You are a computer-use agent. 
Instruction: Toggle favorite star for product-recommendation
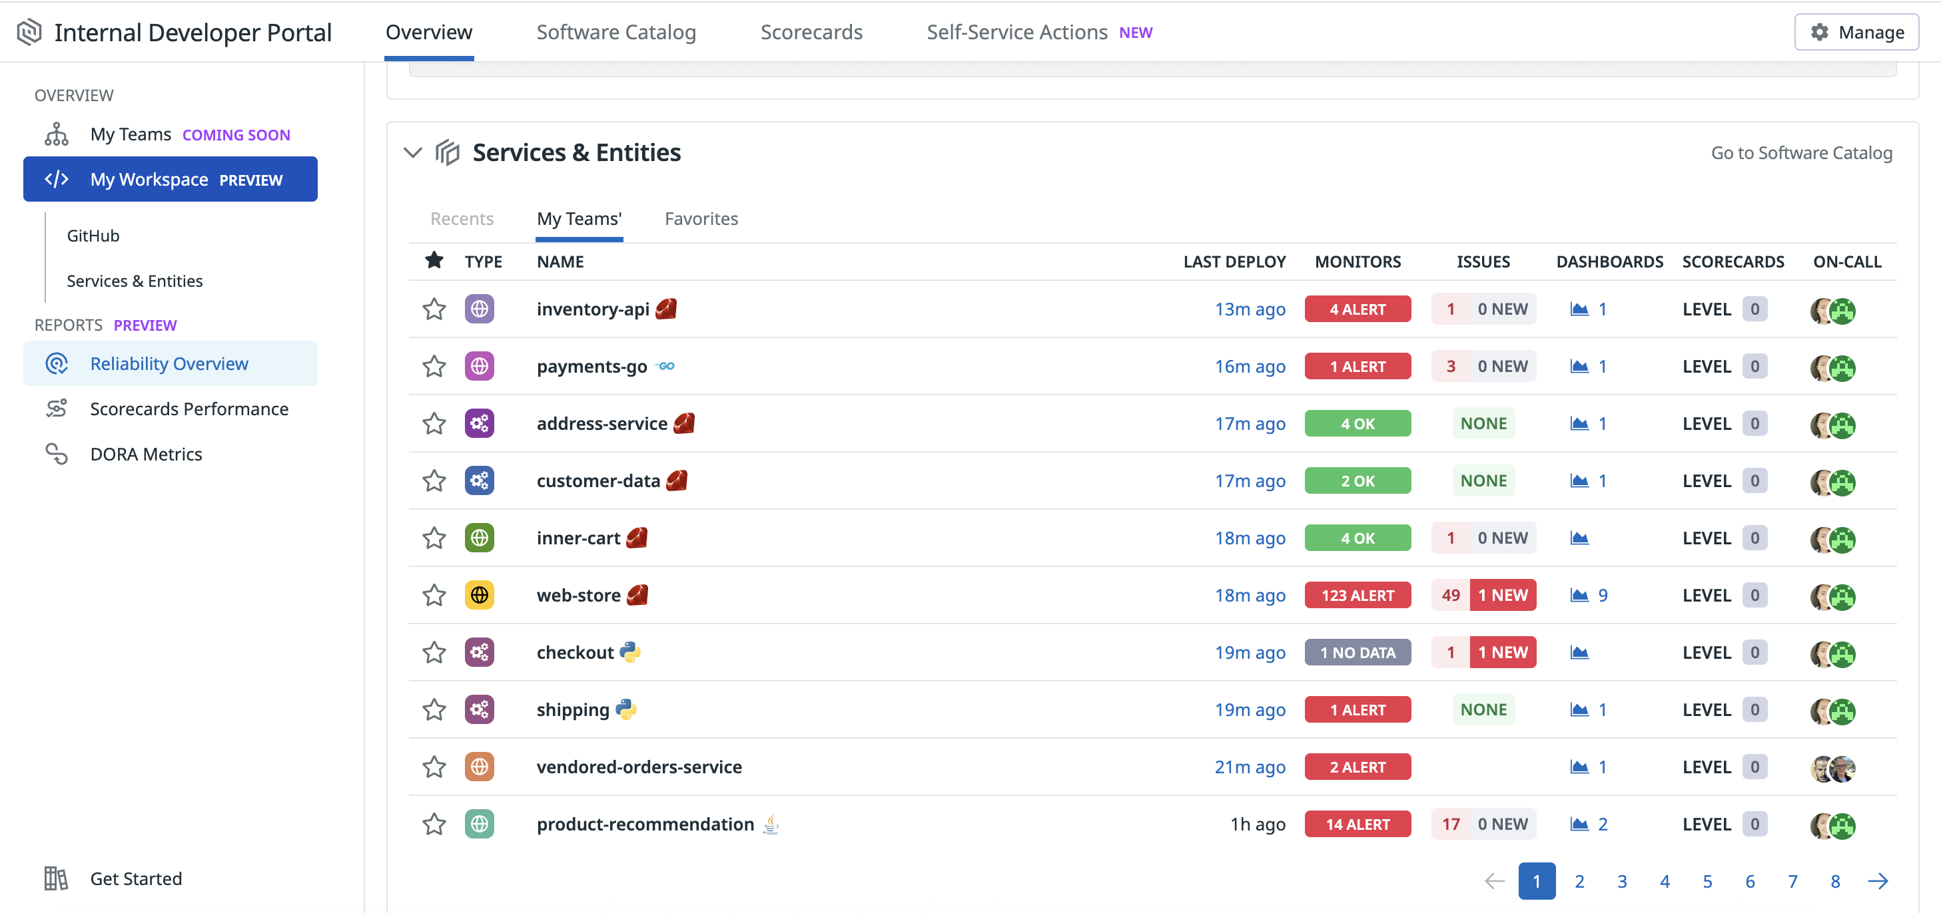(x=434, y=824)
